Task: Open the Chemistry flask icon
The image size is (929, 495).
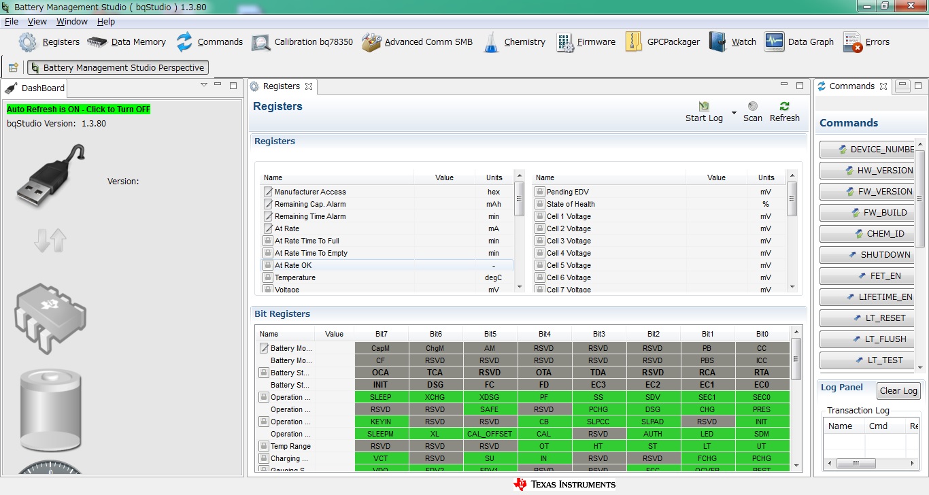Action: [x=491, y=42]
